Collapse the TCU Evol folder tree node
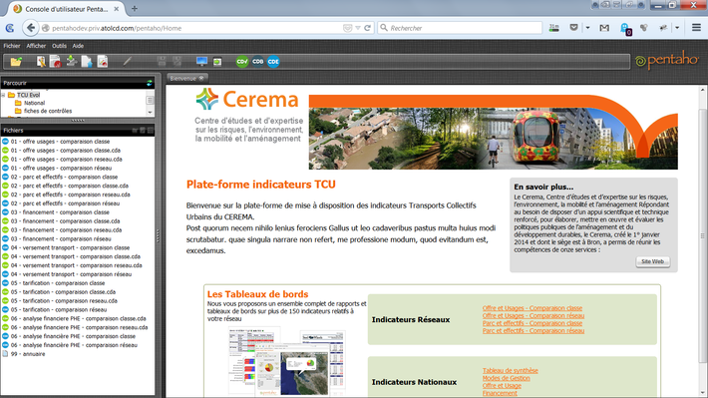The height and width of the screenshot is (398, 708). [4, 96]
